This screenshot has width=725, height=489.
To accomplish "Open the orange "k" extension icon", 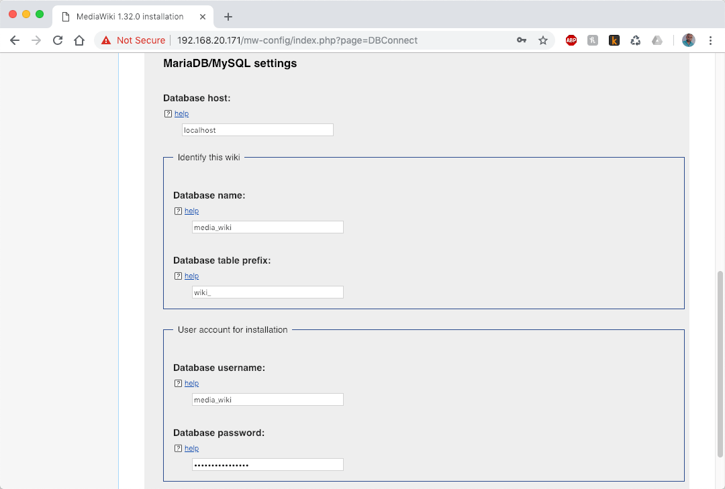I will (614, 40).
